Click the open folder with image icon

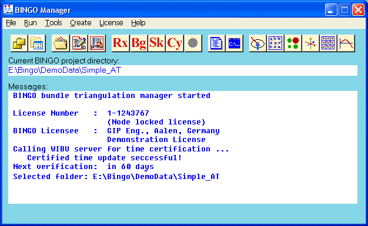point(61,43)
